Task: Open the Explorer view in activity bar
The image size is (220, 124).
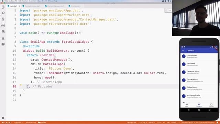Action: [x=3, y=7]
